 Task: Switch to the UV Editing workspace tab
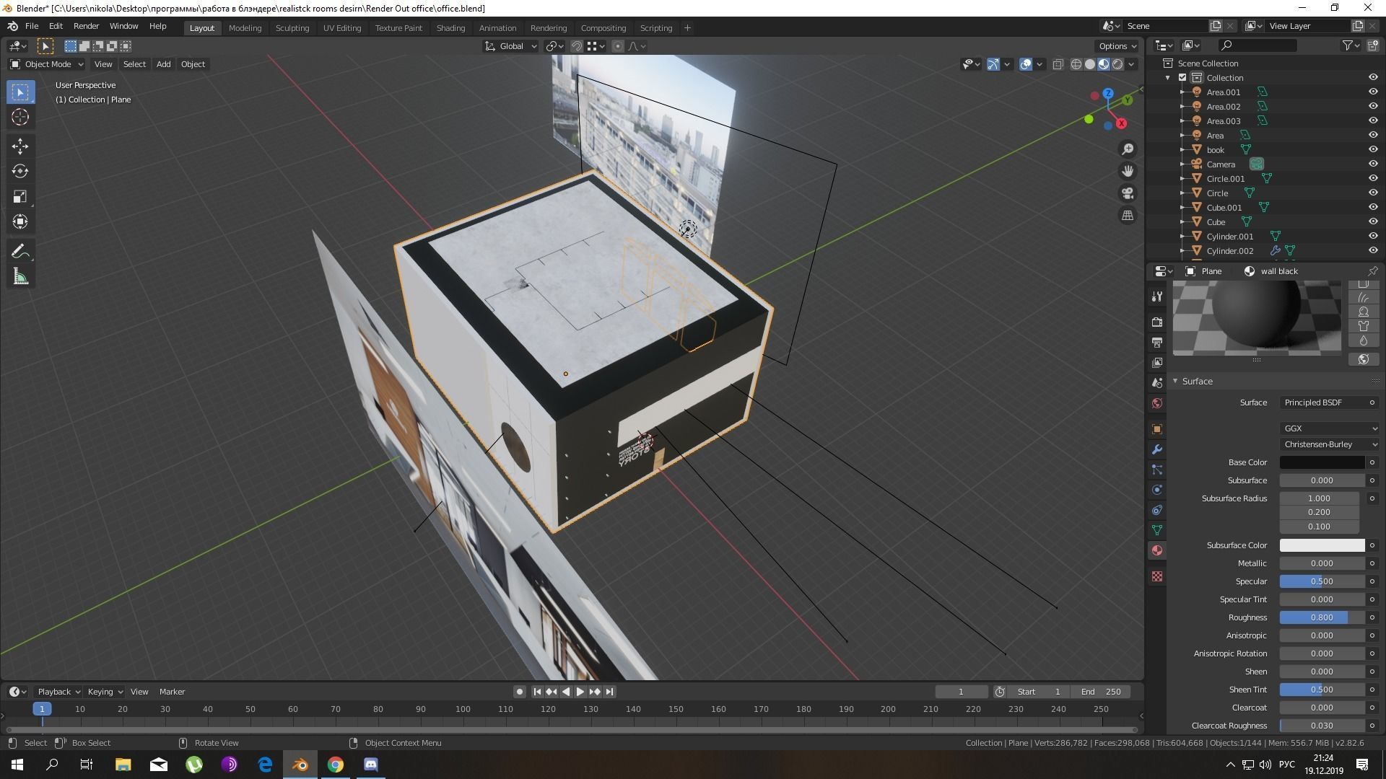click(342, 28)
